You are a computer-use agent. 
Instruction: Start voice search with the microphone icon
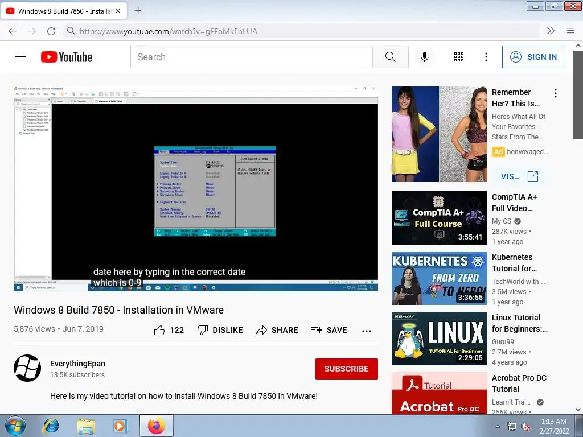[425, 57]
